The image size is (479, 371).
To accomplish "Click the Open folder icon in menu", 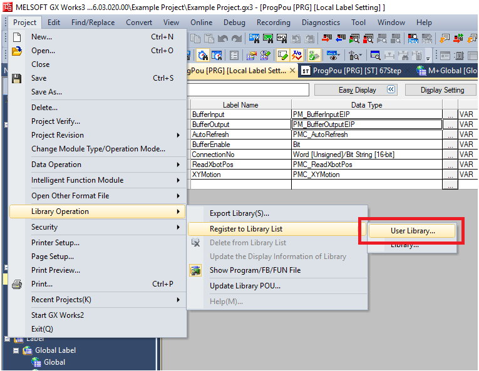I will click(17, 51).
